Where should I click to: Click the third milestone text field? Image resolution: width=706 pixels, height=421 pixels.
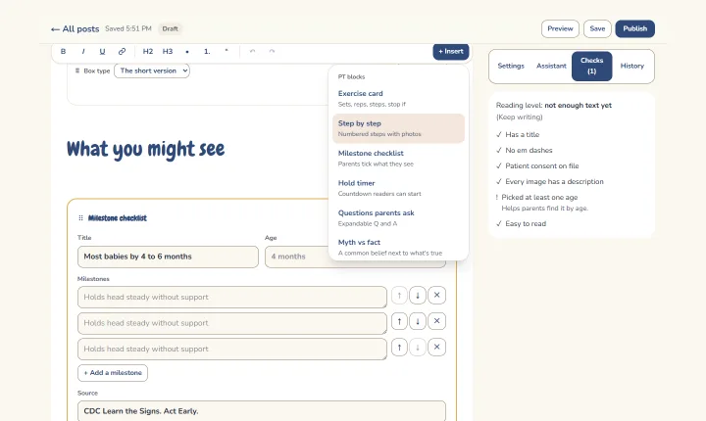click(x=231, y=349)
